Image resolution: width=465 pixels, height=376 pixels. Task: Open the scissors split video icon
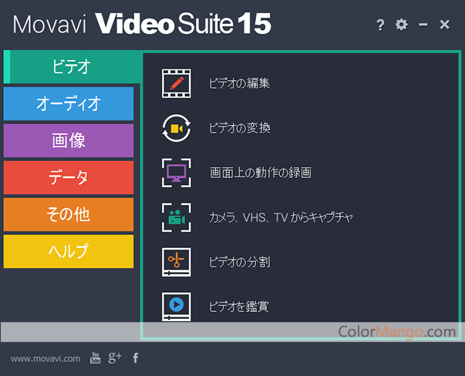177,262
